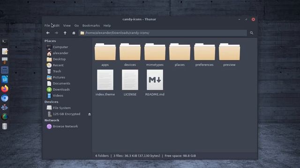Open the Help menu

coord(107,26)
